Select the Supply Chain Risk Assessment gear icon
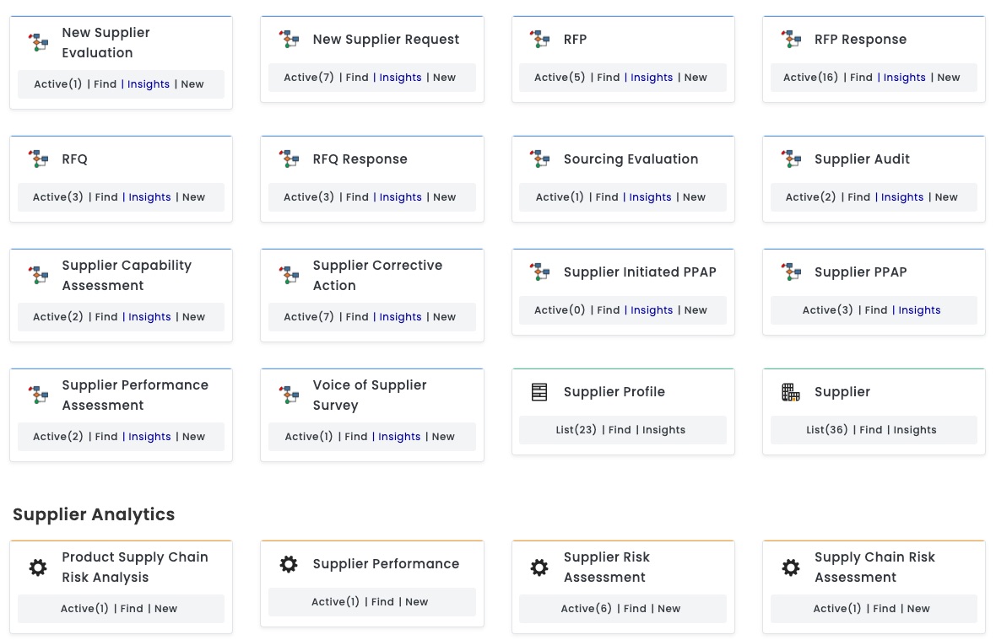This screenshot has height=640, width=996. click(x=791, y=567)
